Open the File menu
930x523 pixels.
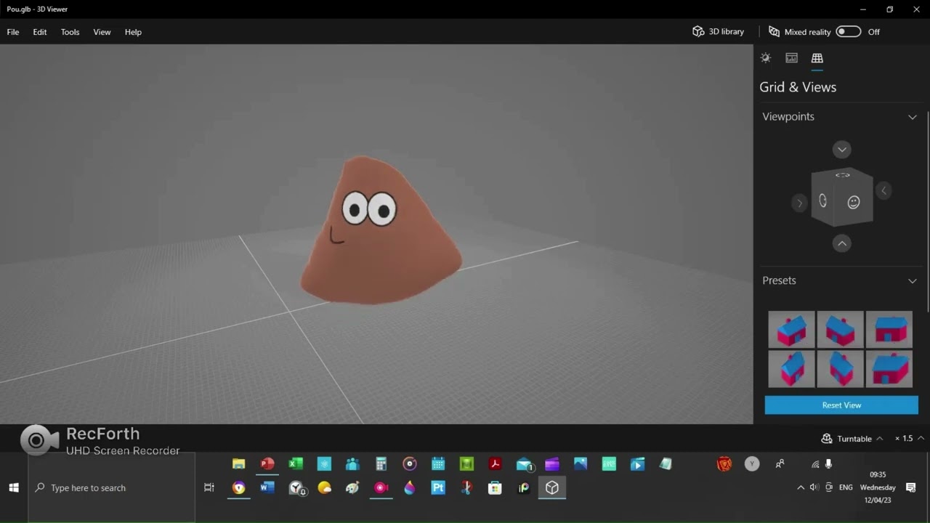(x=13, y=32)
